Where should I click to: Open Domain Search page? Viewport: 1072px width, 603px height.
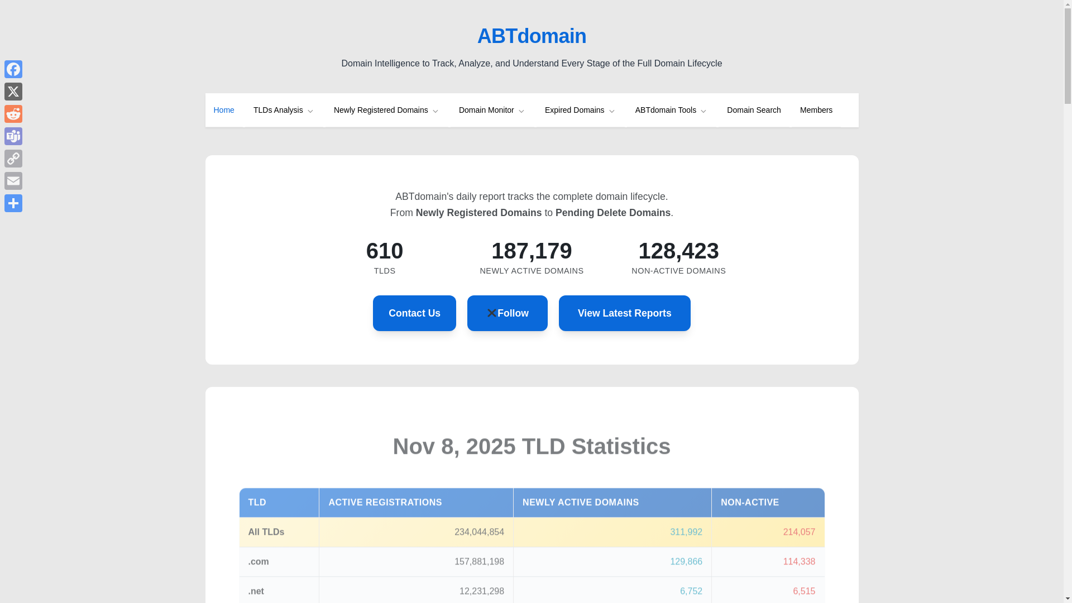754,110
